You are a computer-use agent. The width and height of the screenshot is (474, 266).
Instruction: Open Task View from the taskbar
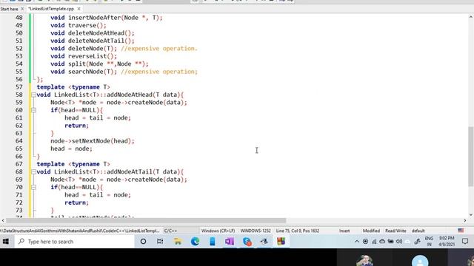point(160,242)
